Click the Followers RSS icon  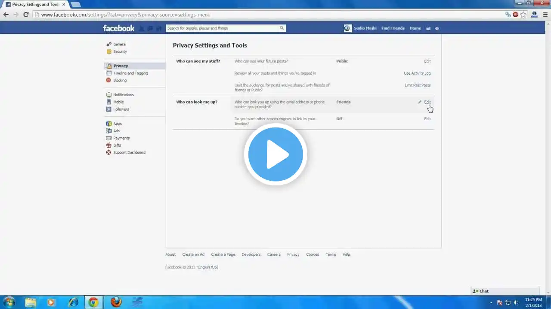click(109, 109)
